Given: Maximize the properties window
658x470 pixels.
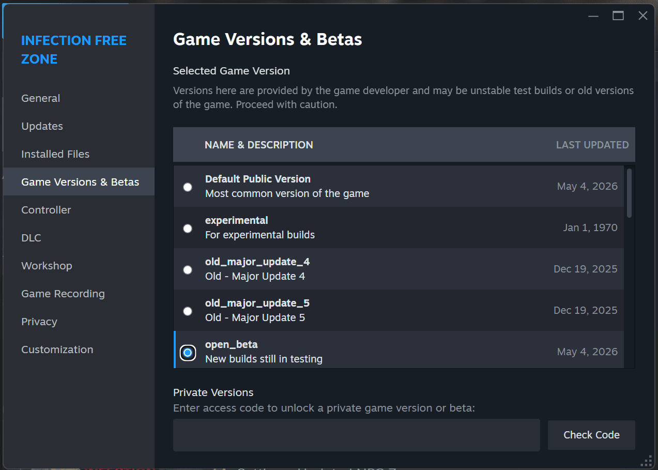Looking at the screenshot, I should pyautogui.click(x=618, y=16).
